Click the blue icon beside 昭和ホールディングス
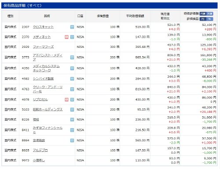This screenshot has width=220, height=169. tap(72, 110)
